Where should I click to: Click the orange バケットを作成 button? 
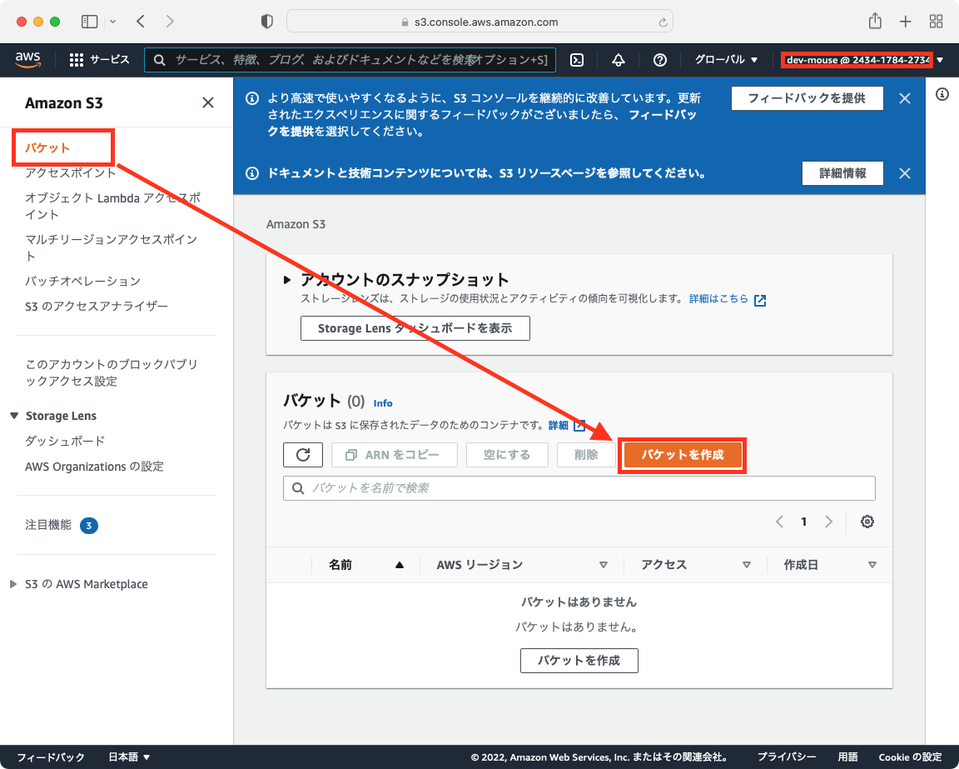tap(682, 455)
